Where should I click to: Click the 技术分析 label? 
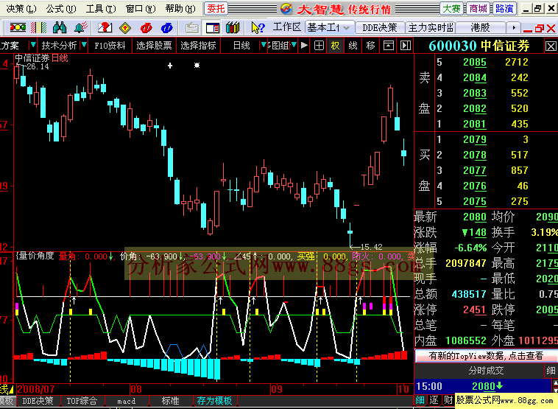click(x=59, y=45)
